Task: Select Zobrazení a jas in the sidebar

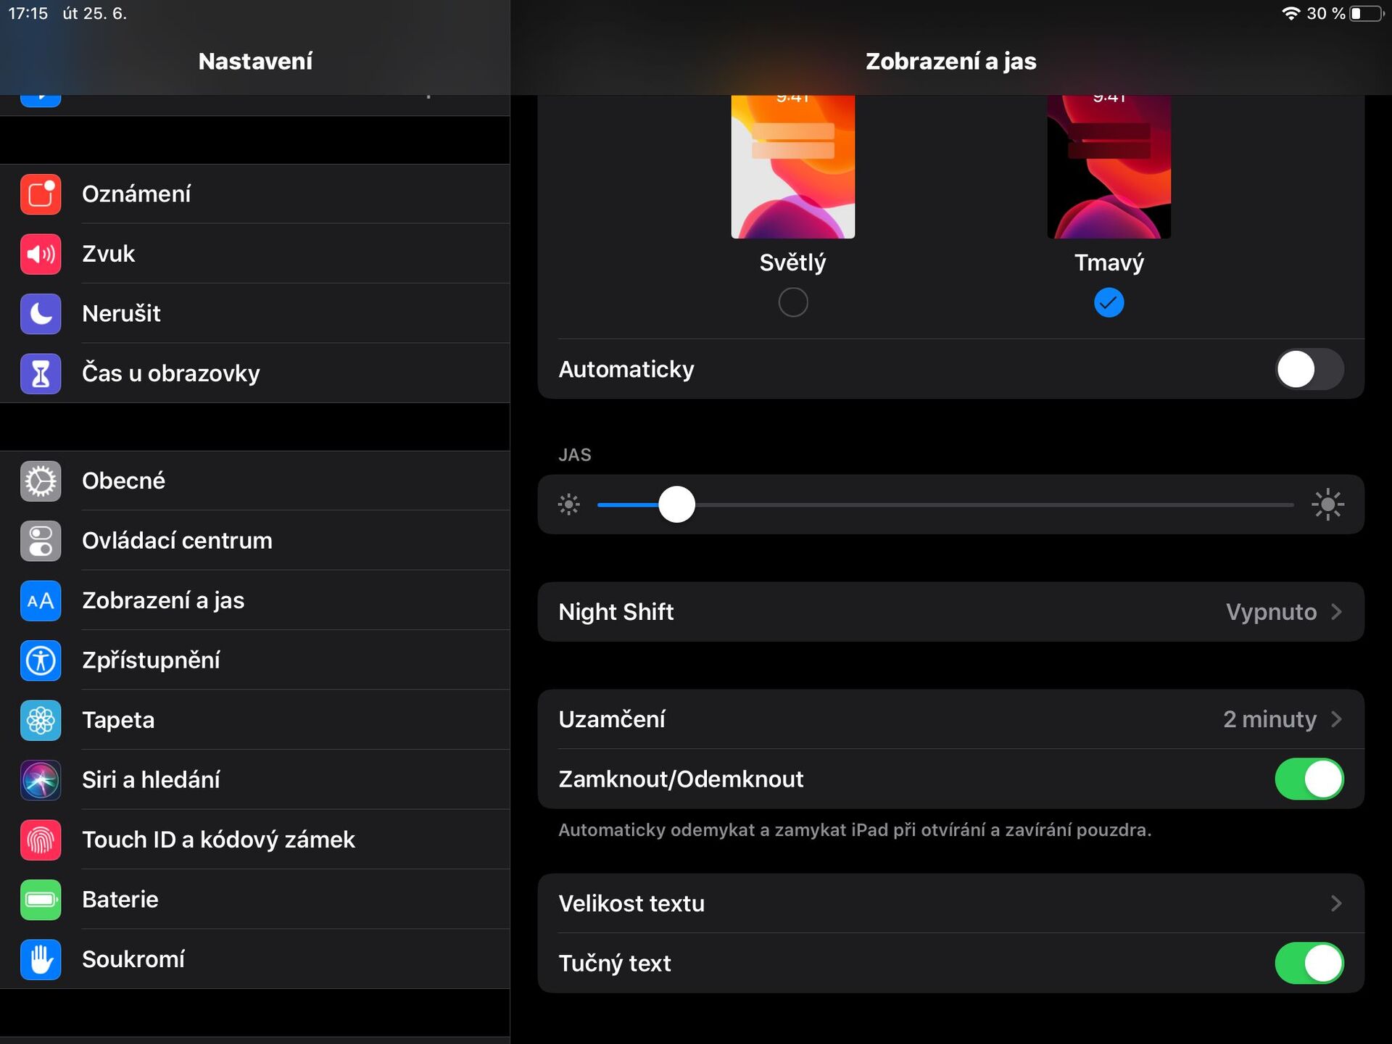Action: pyautogui.click(x=163, y=600)
